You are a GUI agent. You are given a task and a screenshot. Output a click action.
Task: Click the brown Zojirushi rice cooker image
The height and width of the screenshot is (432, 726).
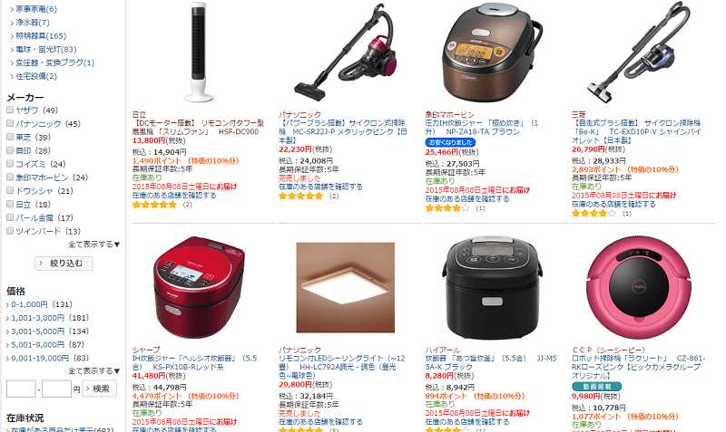coord(492,52)
